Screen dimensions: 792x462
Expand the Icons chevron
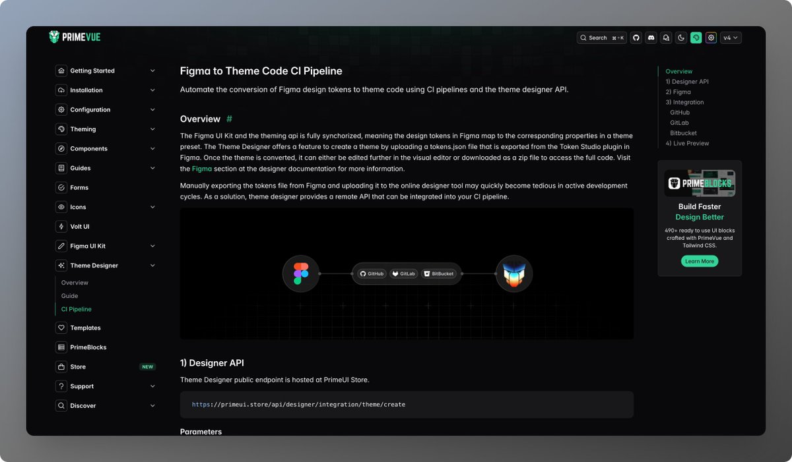click(152, 207)
